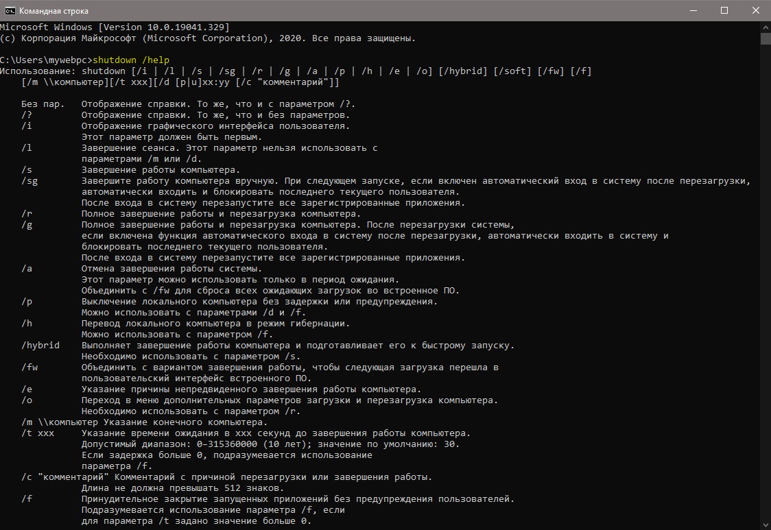Click the vertical scrollbar thumb

tap(766, 38)
